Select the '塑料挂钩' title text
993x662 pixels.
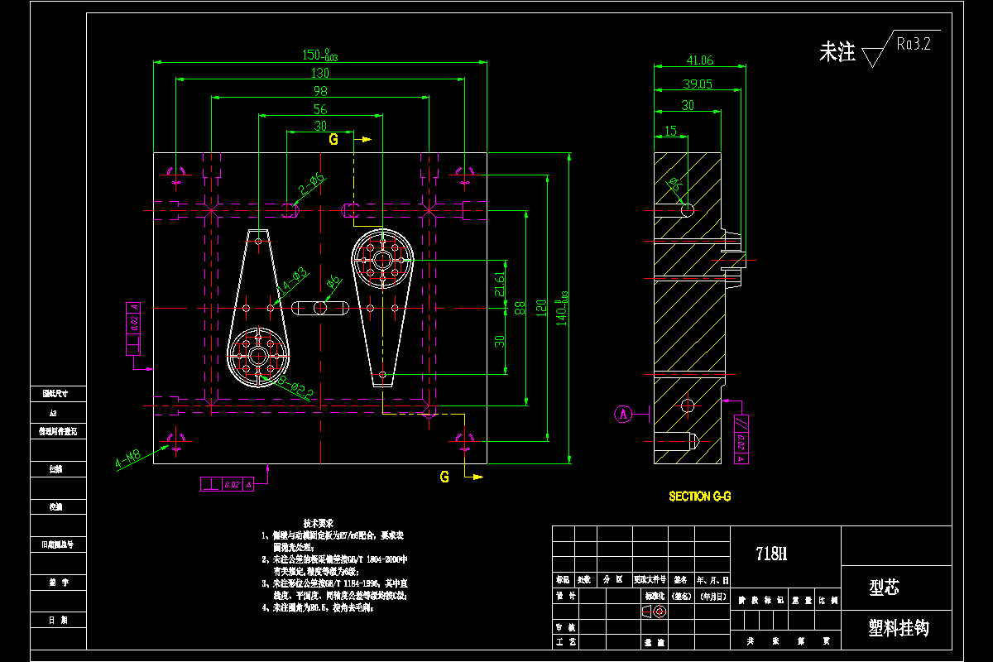[899, 628]
